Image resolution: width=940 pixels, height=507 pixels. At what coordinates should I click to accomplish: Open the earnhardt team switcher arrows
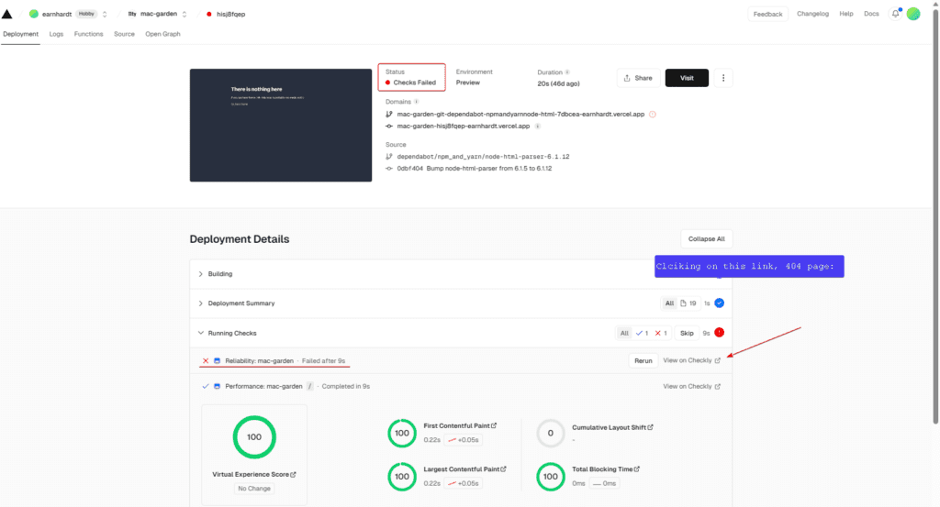[105, 14]
